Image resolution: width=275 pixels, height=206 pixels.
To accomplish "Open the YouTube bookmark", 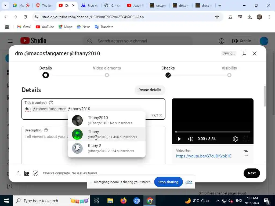I will click(x=45, y=27).
